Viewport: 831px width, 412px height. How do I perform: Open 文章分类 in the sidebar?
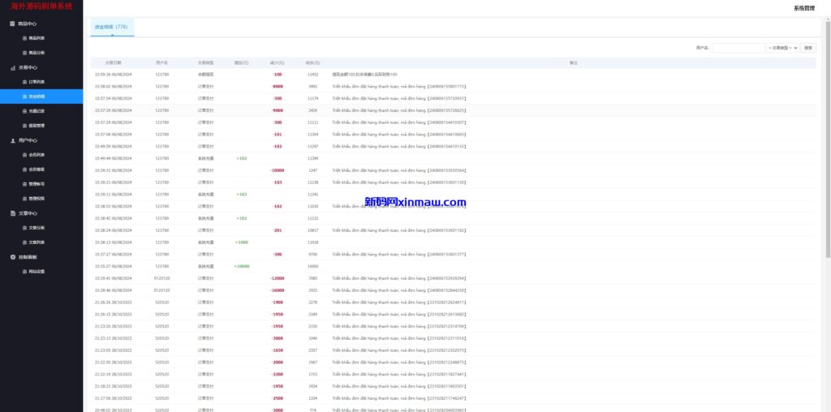click(37, 228)
